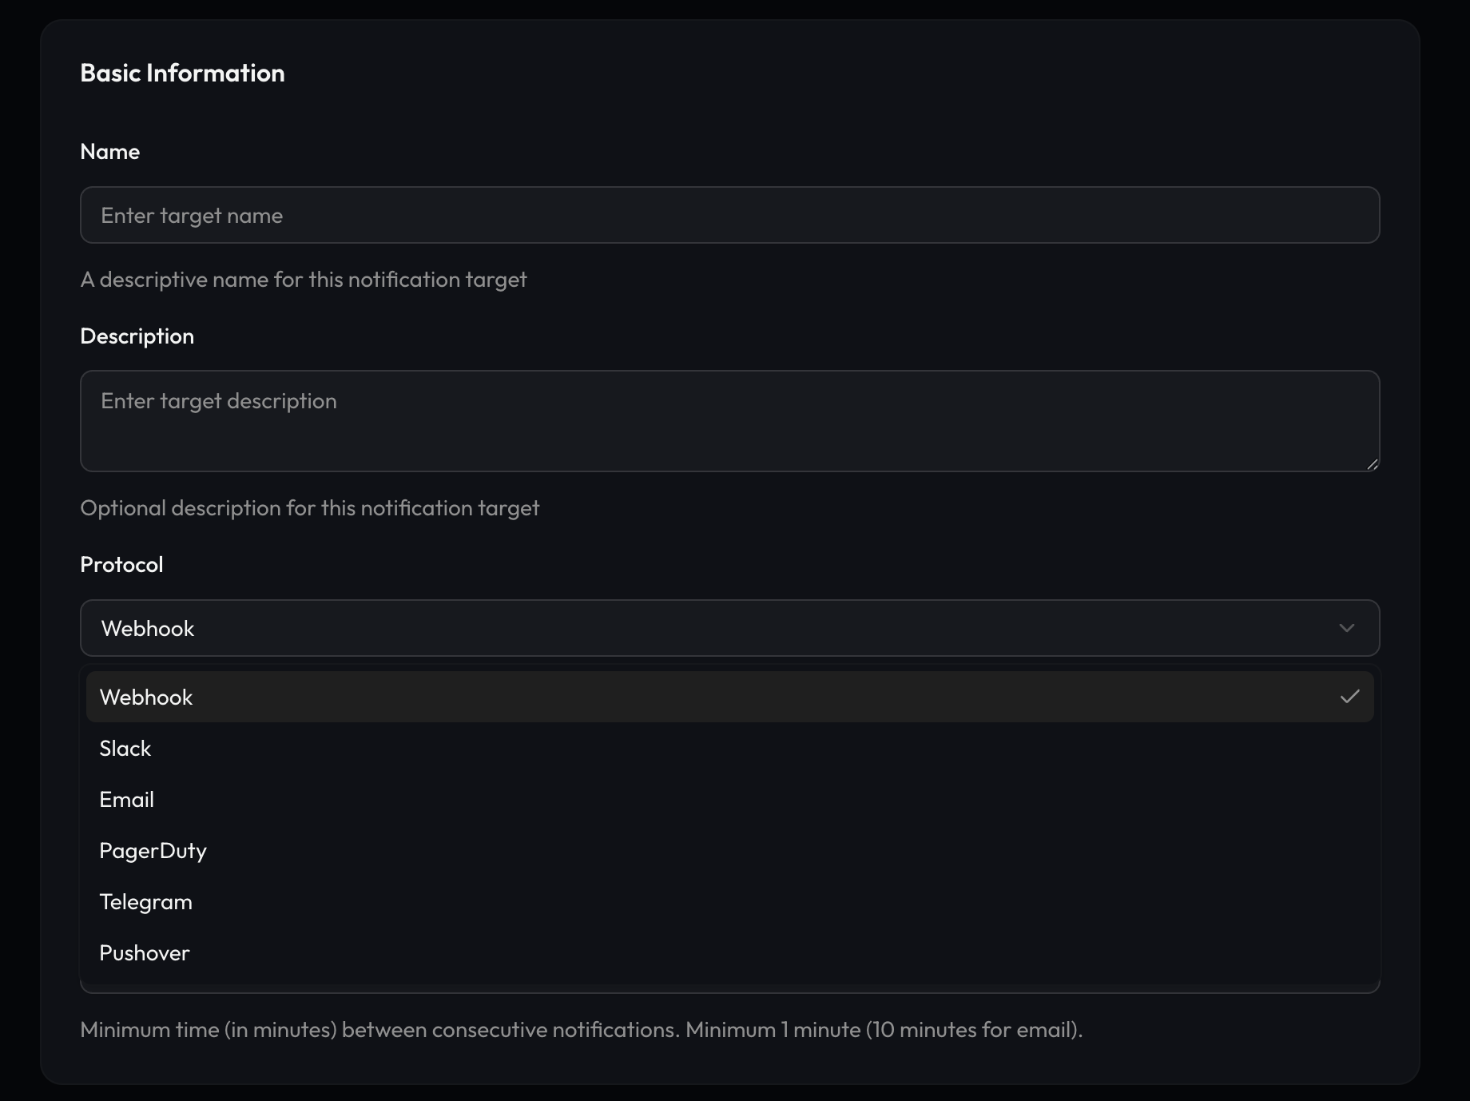Screen dimensions: 1470x1101
Task: Click the Name field label
Action: point(109,151)
